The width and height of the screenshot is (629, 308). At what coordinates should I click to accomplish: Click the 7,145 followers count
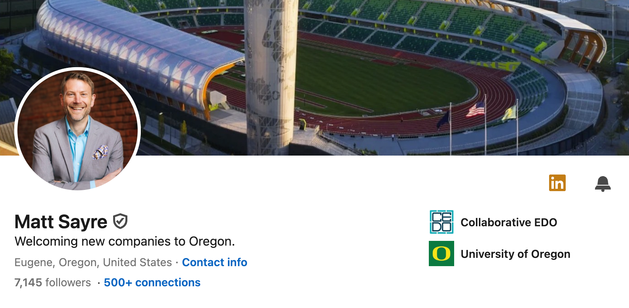[53, 283]
